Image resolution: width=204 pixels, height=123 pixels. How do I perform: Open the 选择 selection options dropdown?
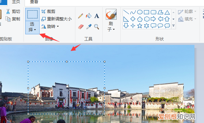click(32, 27)
